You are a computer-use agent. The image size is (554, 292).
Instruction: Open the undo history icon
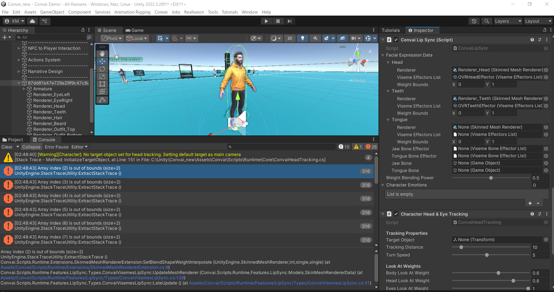474,21
